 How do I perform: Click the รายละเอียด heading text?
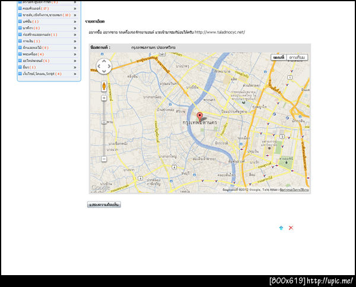tap(95, 21)
